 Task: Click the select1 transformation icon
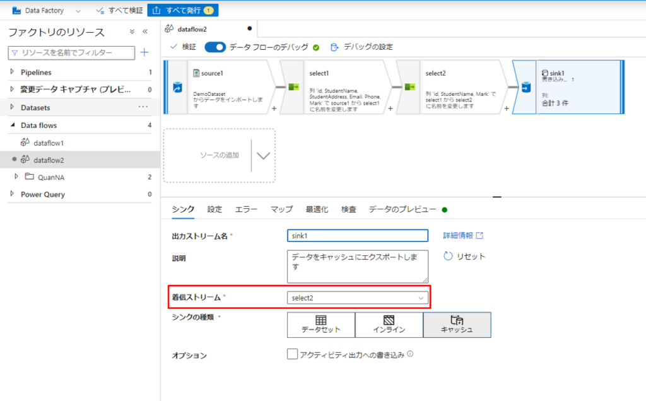click(x=293, y=88)
